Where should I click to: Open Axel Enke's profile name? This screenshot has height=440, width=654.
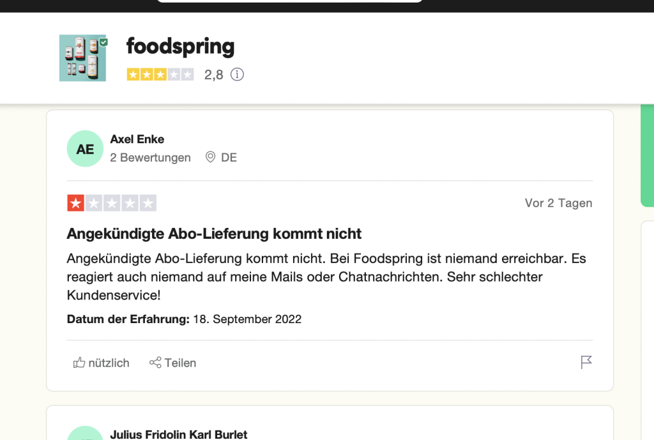(x=137, y=139)
